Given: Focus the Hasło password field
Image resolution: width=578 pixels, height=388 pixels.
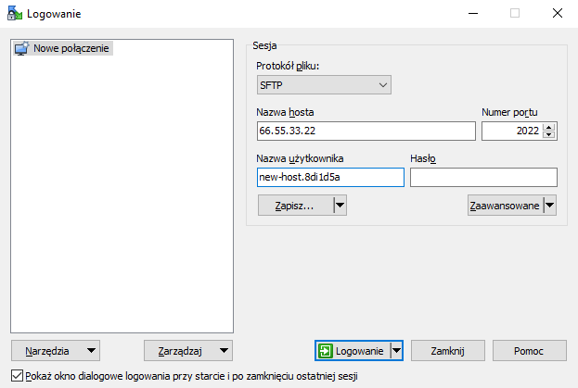Looking at the screenshot, I should (x=482, y=178).
